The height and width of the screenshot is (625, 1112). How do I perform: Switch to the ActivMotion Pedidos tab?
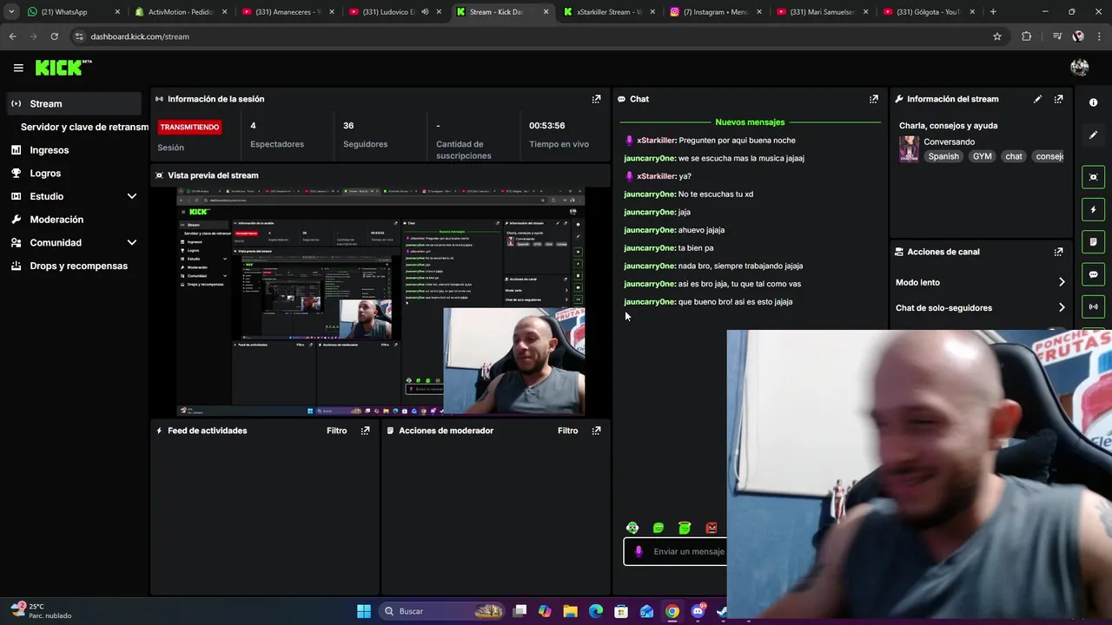tap(182, 12)
